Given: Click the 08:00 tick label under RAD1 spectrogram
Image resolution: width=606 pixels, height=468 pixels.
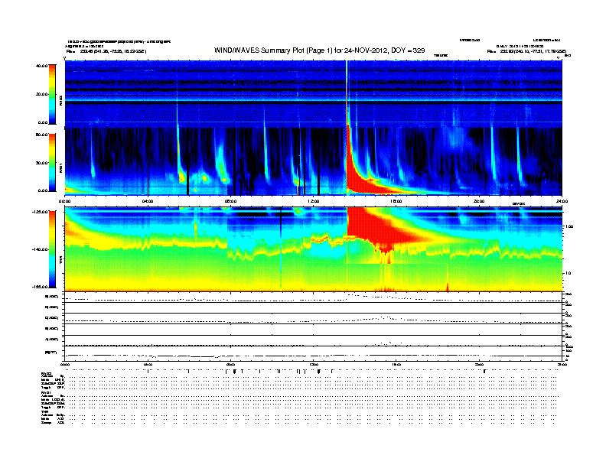Looking at the screenshot, I should pyautogui.click(x=230, y=201).
